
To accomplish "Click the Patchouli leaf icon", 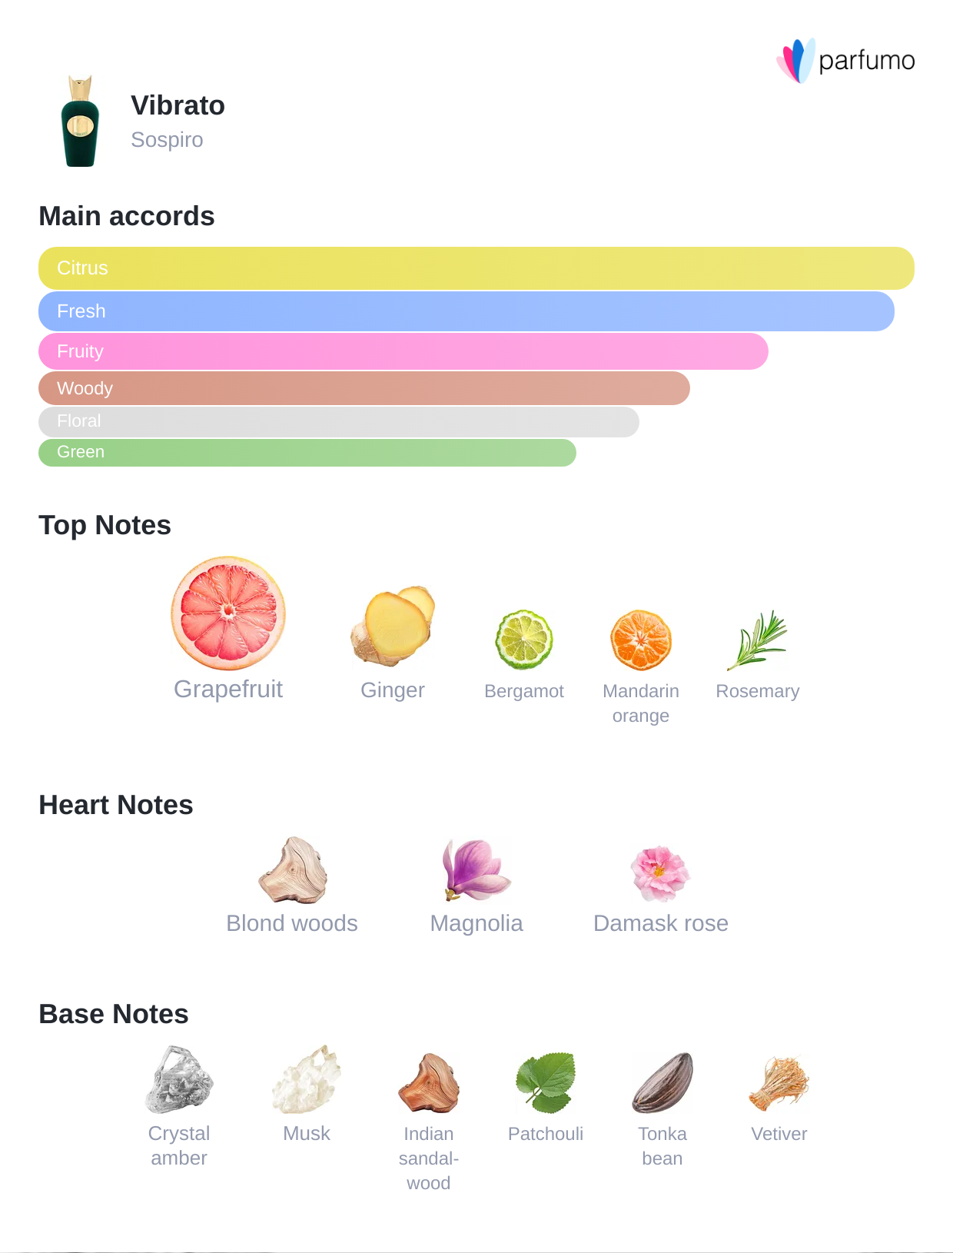I will (x=546, y=1082).
